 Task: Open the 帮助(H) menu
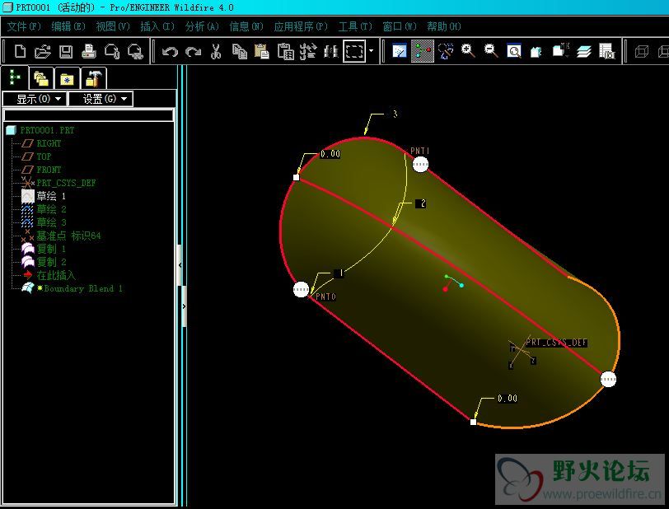[444, 26]
